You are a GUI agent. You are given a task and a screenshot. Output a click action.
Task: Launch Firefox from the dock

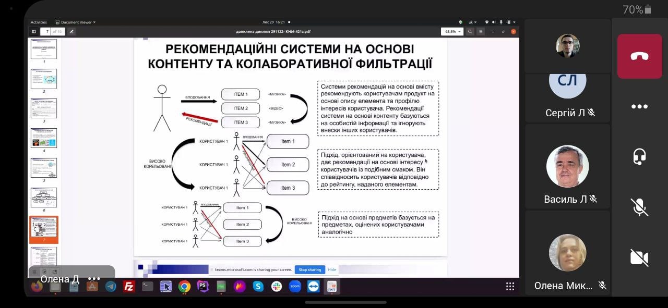coord(37,286)
